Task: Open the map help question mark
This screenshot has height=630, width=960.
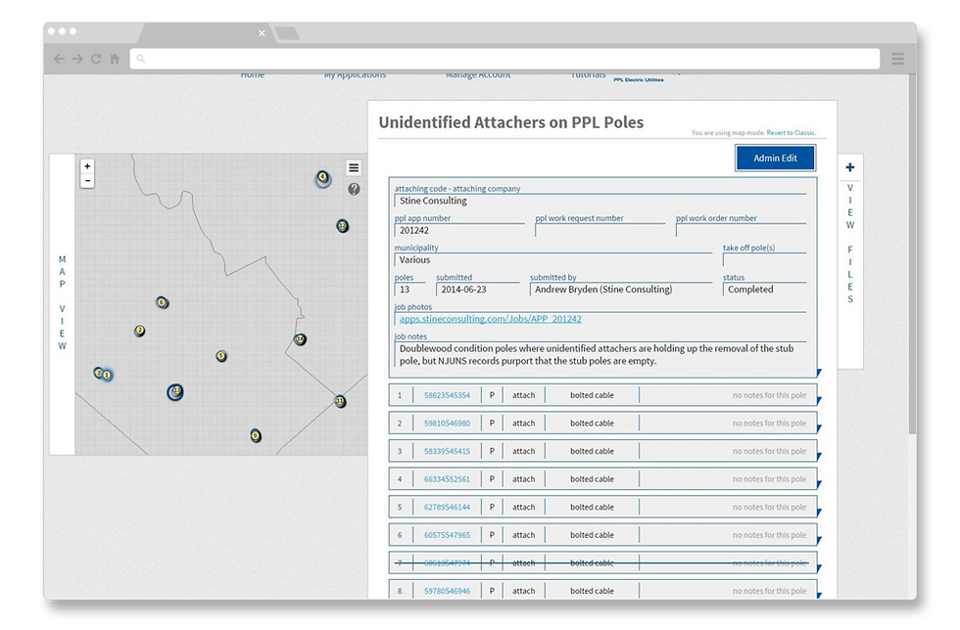Action: click(354, 189)
